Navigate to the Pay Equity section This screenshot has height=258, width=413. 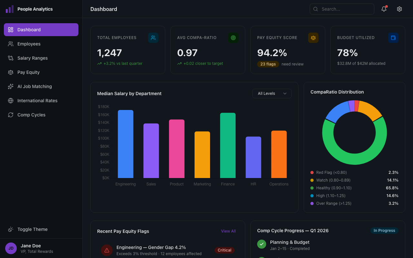(28, 72)
